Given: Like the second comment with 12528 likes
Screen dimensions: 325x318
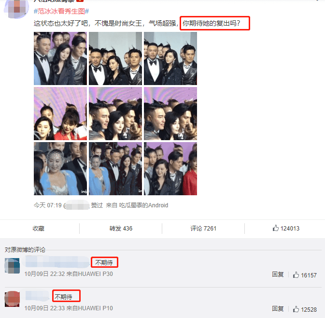Looking at the screenshot, I should (305, 309).
